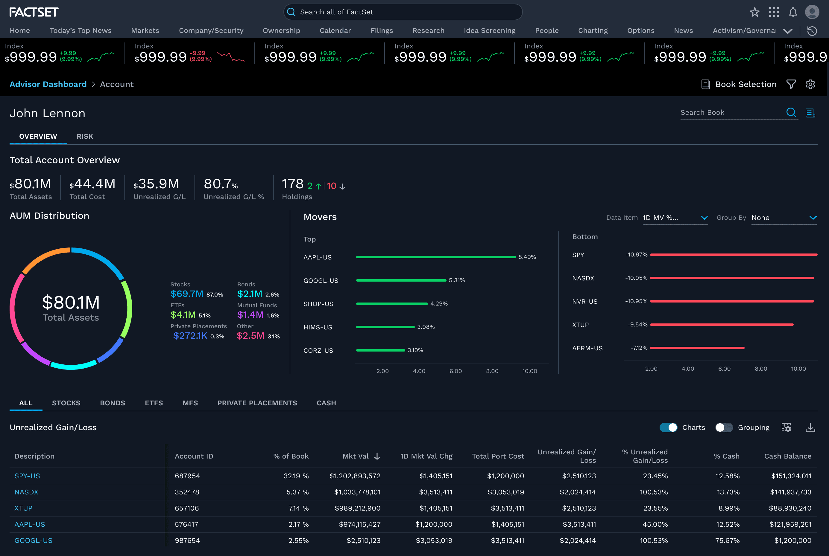Viewport: 829px width, 556px height.
Task: Enable the Grouping toggle
Action: coord(724,427)
